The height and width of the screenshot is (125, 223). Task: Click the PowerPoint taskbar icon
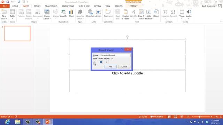[48, 122]
